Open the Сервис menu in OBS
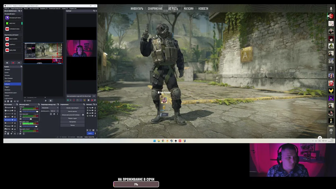Image resolution: width=336 pixels, height=189 pixels. (65, 8)
